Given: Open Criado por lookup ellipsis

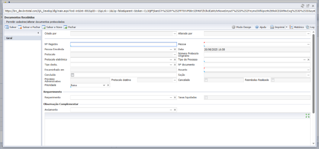Looking at the screenshot, I should click(x=175, y=34).
